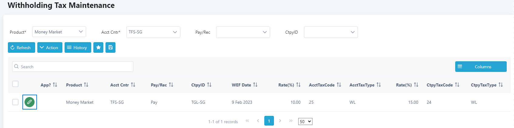The width and height of the screenshot is (514, 128).
Task: Tick the select-all header checkbox
Action: pyautogui.click(x=15, y=84)
